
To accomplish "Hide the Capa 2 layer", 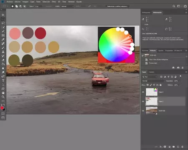I will click(143, 92).
